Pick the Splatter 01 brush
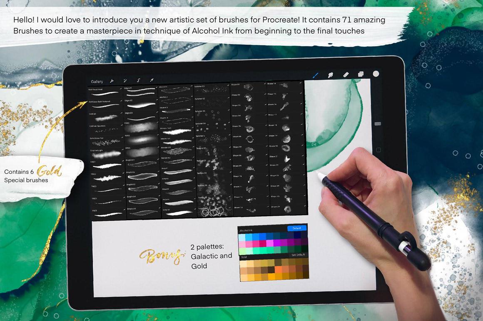483x321 pixels. (x=212, y=90)
